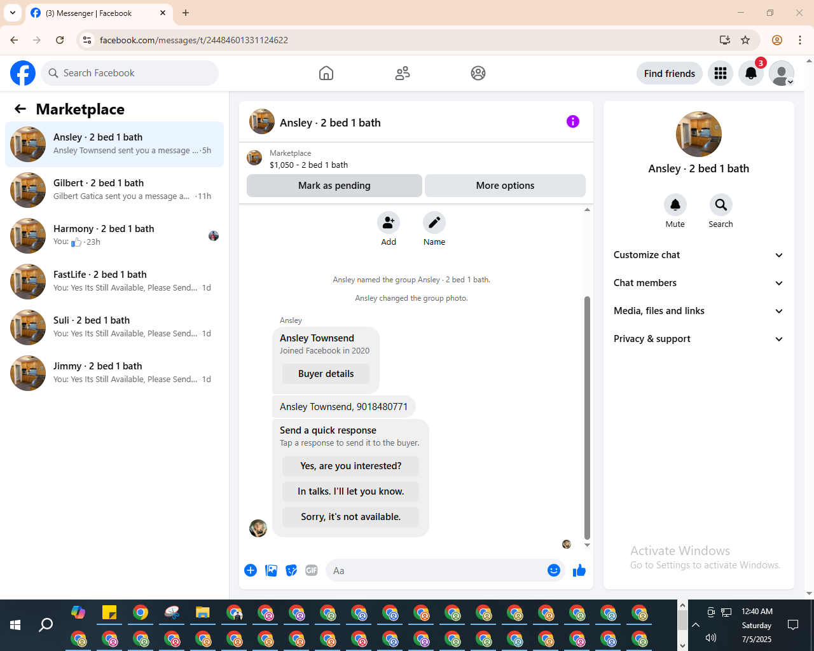Viewport: 814px width, 651px height.
Task: Open Chrome three-dot menu
Action: point(800,40)
